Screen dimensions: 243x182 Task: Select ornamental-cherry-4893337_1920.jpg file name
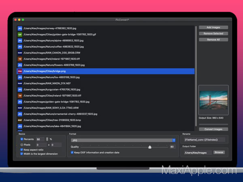[x=60, y=114]
